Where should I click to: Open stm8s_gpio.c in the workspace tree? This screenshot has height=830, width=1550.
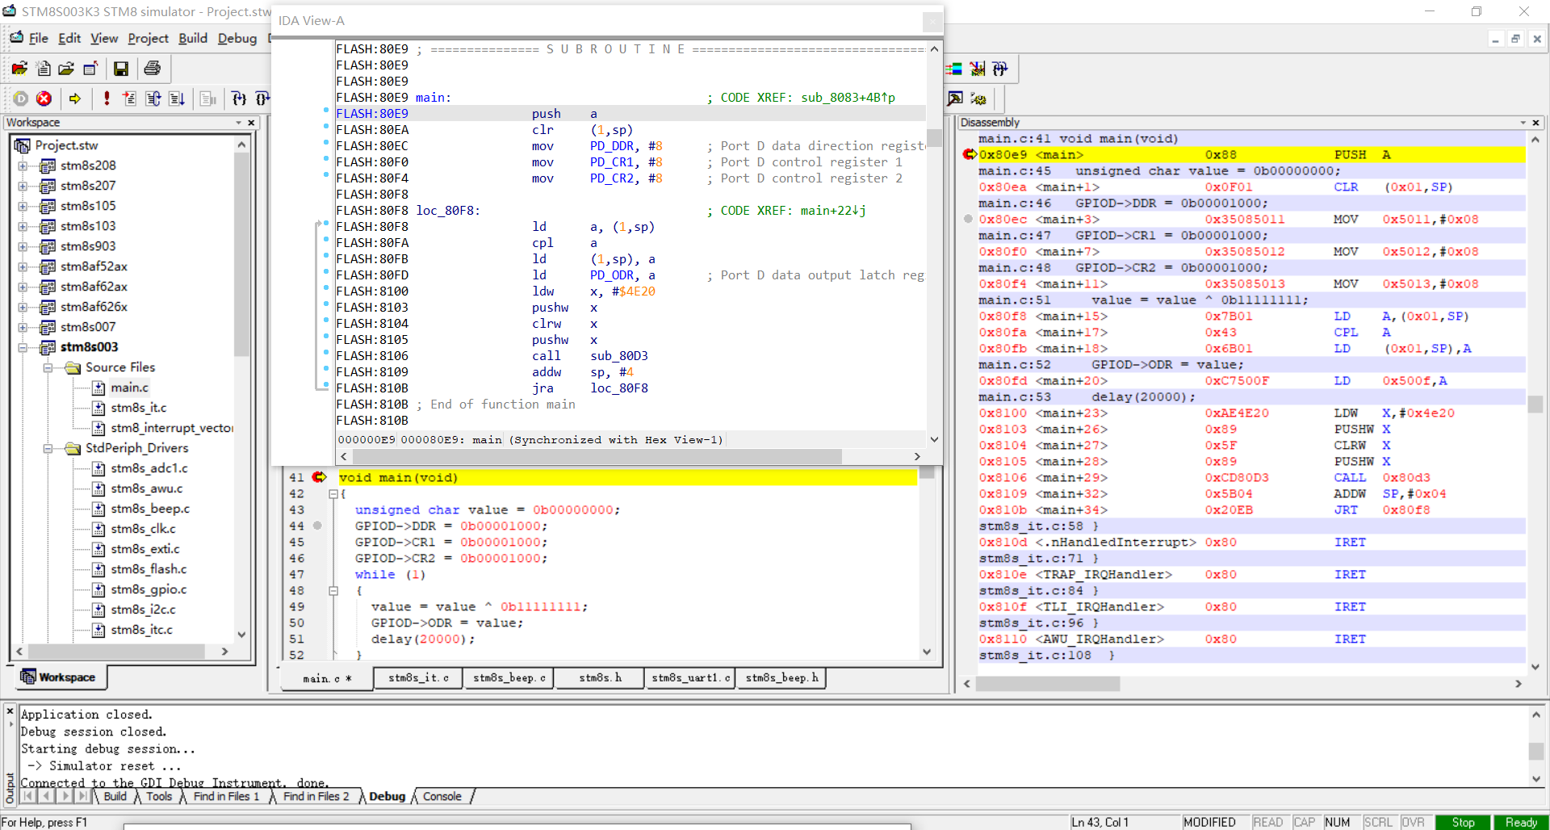[x=149, y=589]
